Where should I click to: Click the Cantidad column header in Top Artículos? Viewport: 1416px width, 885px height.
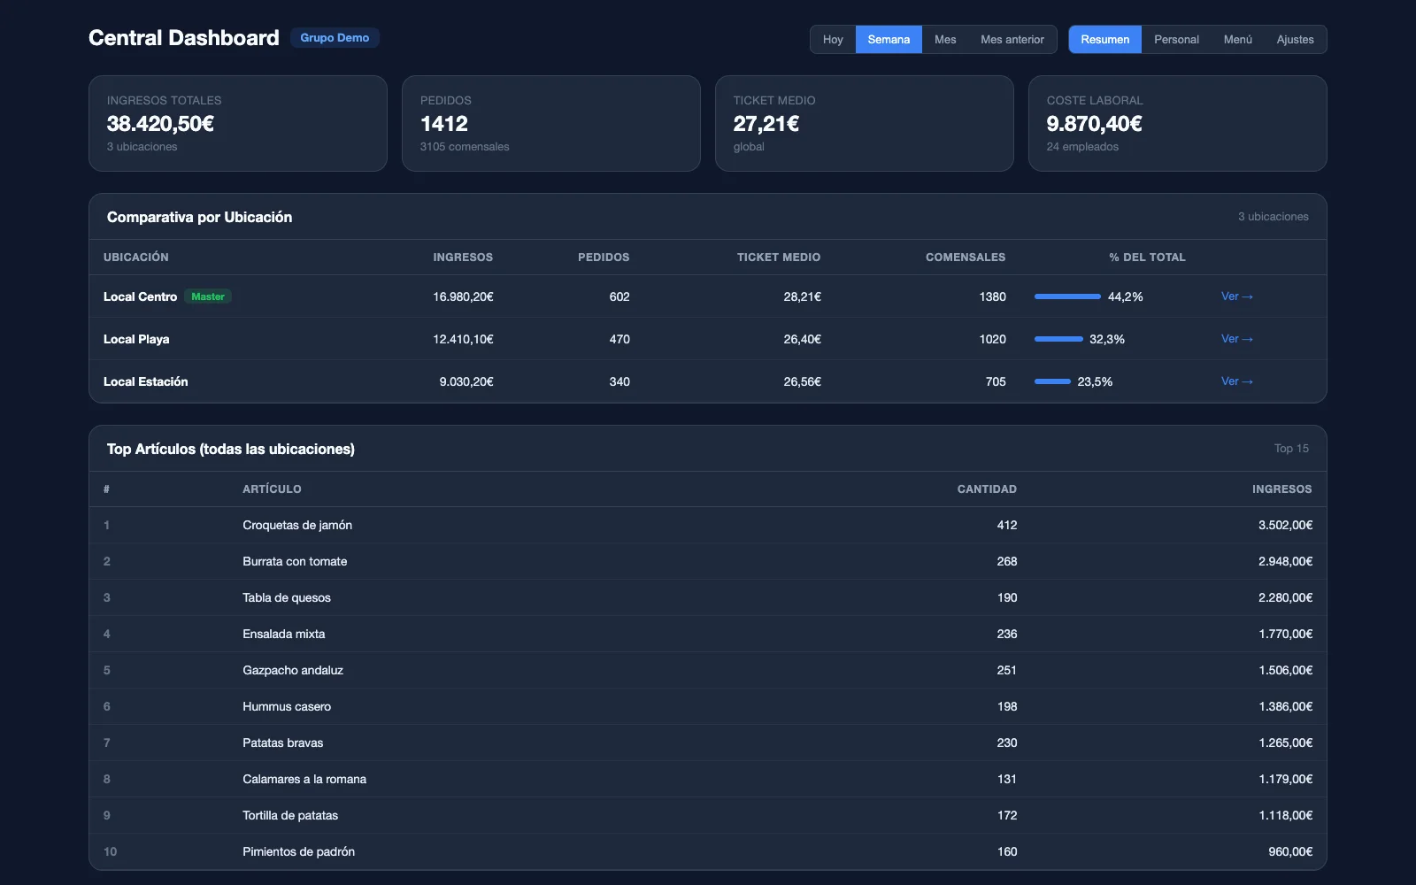click(x=987, y=489)
